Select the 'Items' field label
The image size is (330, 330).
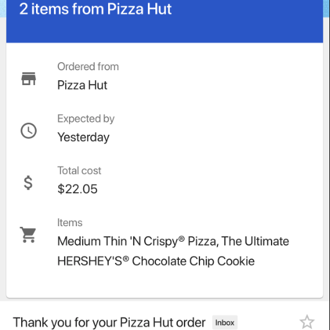pyautogui.click(x=70, y=222)
